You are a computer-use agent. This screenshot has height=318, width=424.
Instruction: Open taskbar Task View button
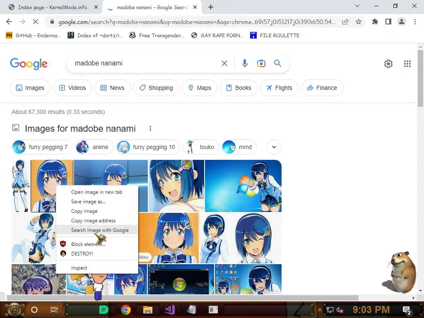click(x=54, y=310)
